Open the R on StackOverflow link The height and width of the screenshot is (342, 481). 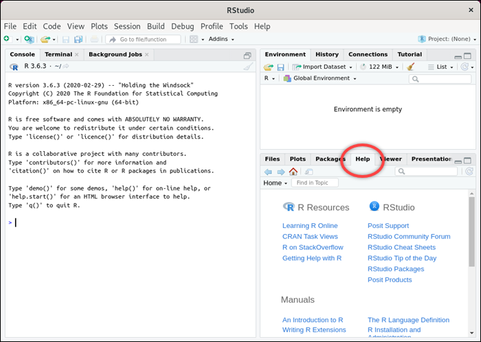pyautogui.click(x=313, y=247)
